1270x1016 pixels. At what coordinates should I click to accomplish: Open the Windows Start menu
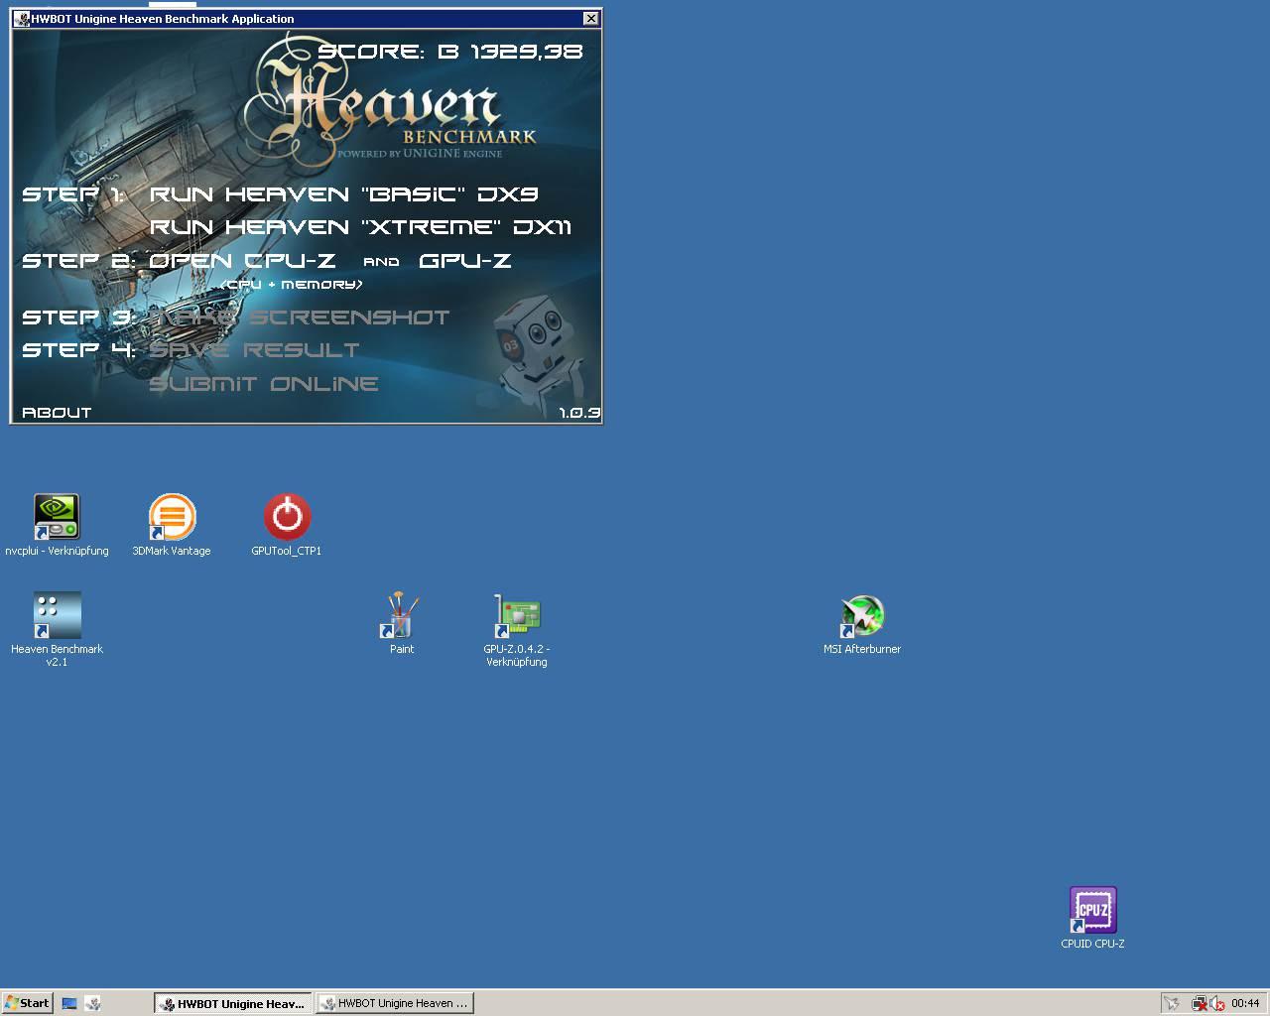pyautogui.click(x=27, y=1003)
